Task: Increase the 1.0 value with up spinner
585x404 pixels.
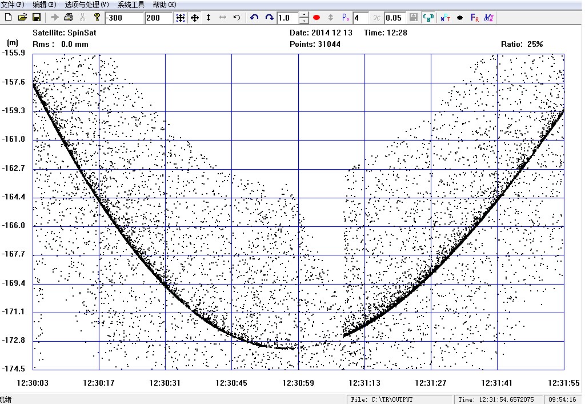Action: click(x=304, y=15)
